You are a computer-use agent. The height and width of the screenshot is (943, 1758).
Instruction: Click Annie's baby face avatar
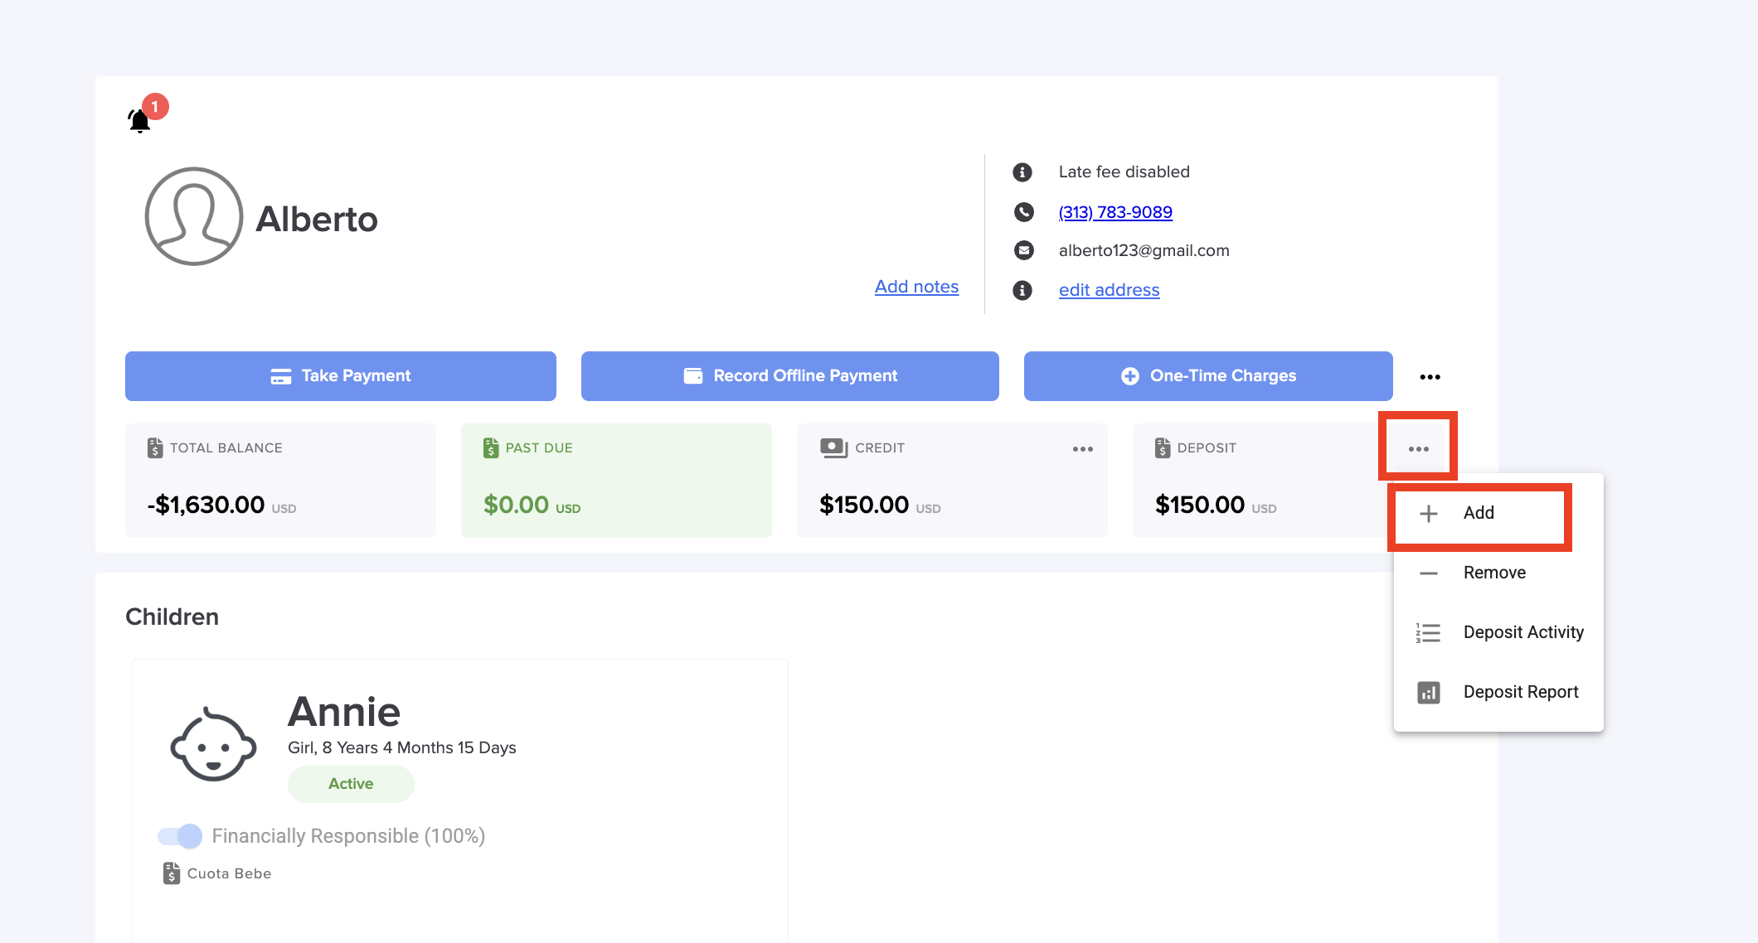pyautogui.click(x=213, y=745)
